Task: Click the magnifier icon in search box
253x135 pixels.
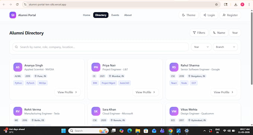Action: [16, 47]
